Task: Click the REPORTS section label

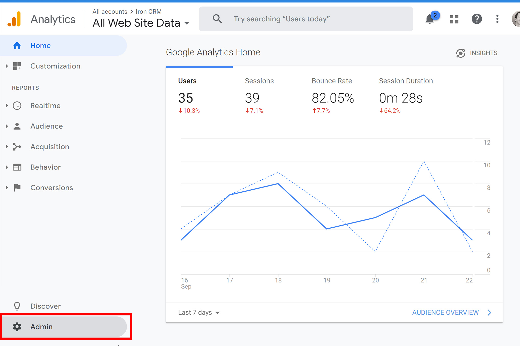Action: click(x=25, y=88)
